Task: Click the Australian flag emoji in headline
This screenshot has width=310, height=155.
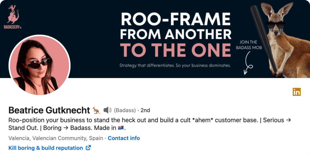Action: tap(121, 128)
